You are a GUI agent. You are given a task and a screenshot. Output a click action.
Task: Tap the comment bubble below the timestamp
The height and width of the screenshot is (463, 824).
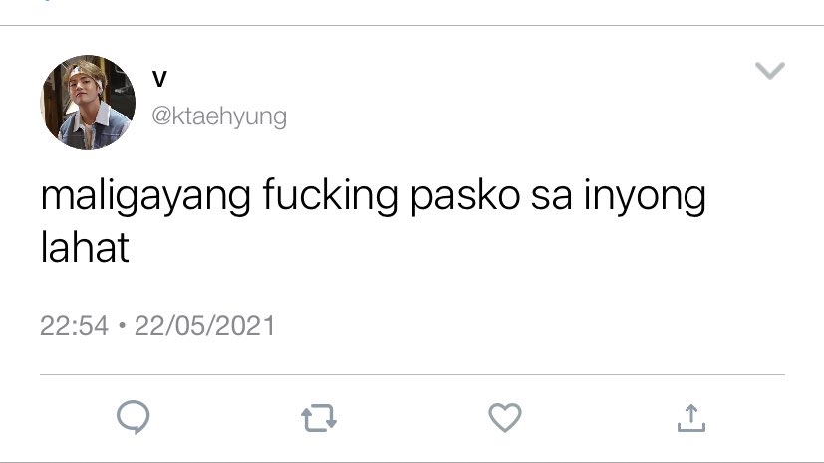click(x=133, y=417)
